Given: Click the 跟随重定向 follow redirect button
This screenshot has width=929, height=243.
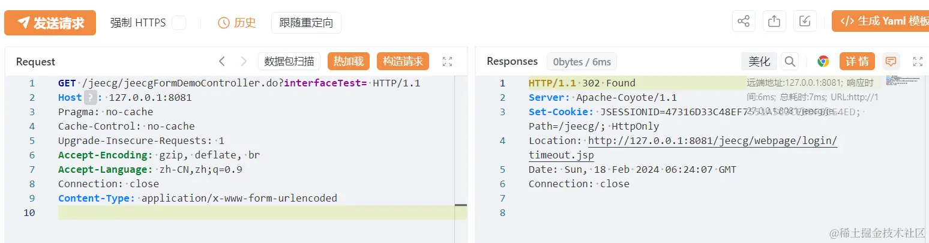Looking at the screenshot, I should point(306,23).
